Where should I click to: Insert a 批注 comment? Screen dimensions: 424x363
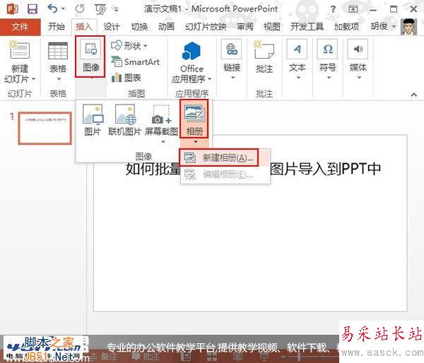pyautogui.click(x=264, y=56)
